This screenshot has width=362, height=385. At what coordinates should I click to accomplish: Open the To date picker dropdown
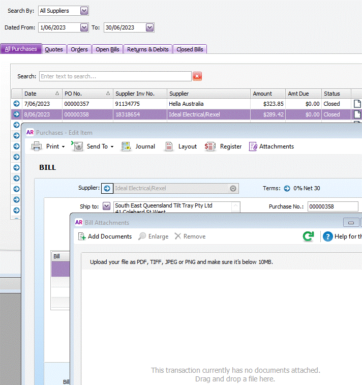pos(149,27)
